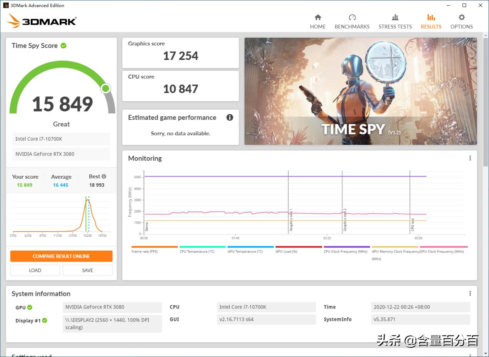Click the Estimated game performance info icon
The width and height of the screenshot is (489, 357).
230,118
